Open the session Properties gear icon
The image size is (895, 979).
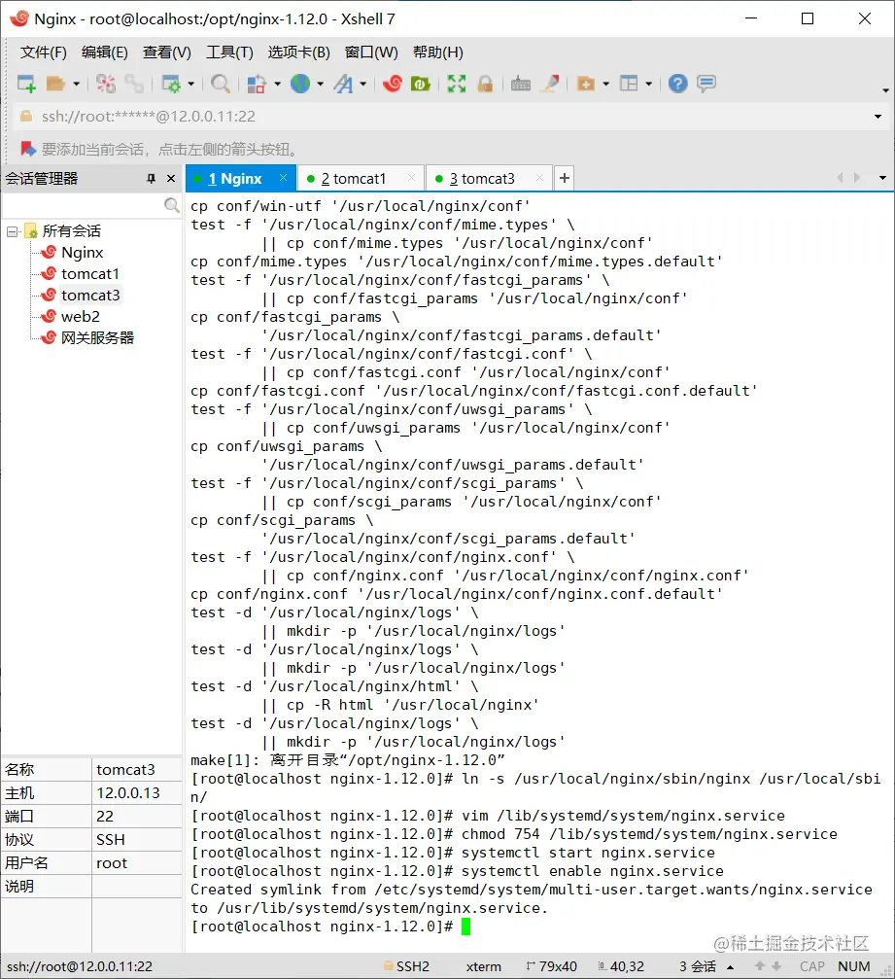[x=170, y=84]
